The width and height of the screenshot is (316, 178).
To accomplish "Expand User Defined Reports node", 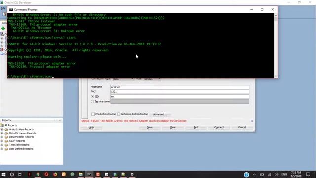I will (2, 149).
